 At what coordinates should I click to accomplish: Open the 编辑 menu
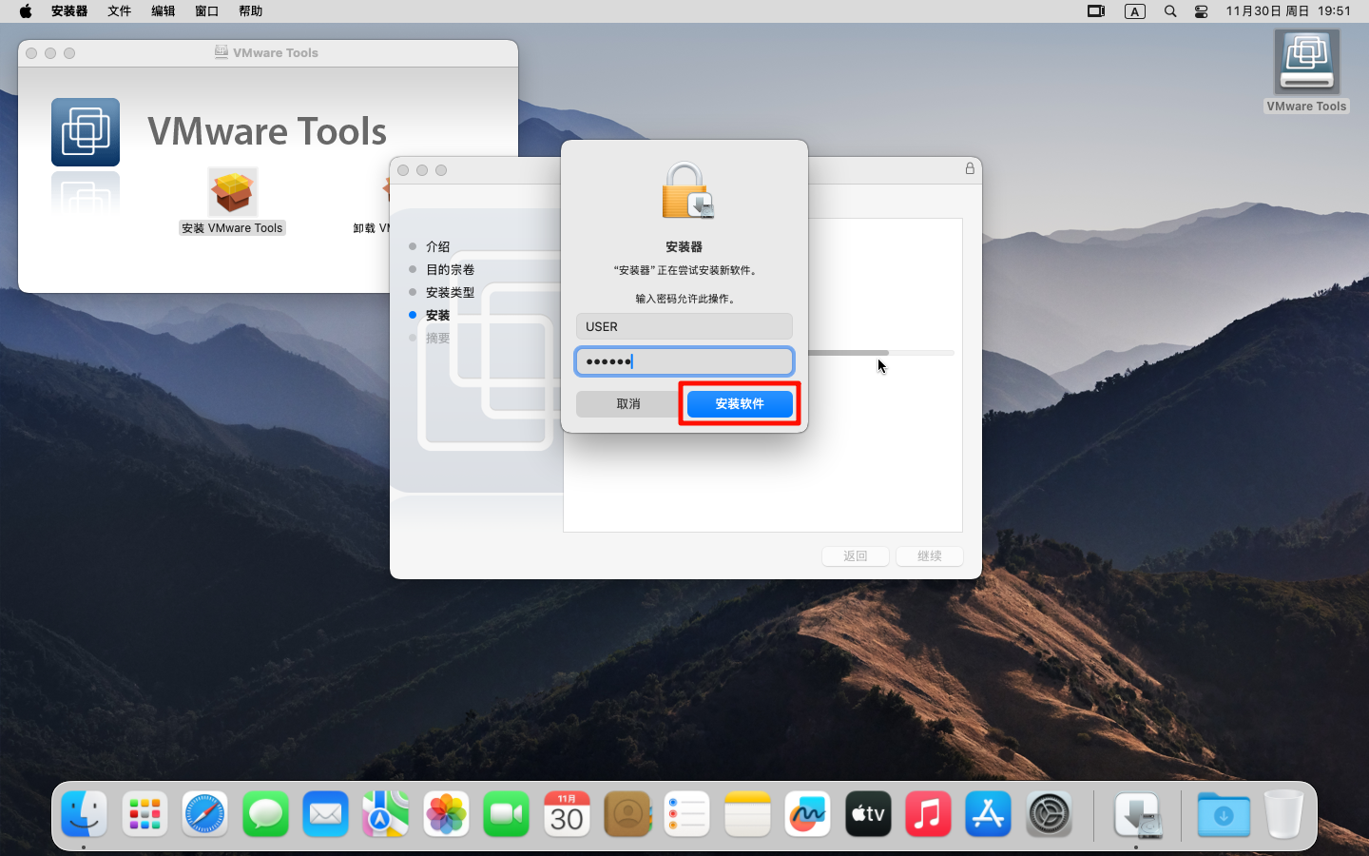[163, 11]
